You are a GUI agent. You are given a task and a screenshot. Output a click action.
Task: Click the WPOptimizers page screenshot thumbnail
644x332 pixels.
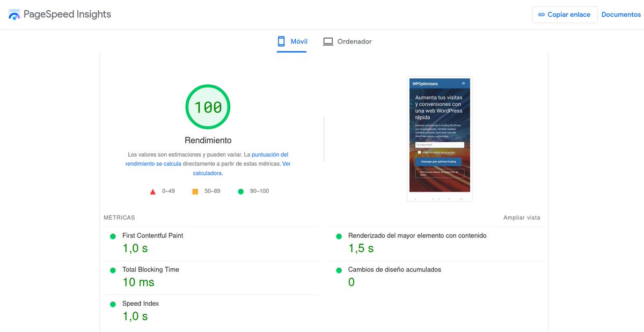pos(440,137)
